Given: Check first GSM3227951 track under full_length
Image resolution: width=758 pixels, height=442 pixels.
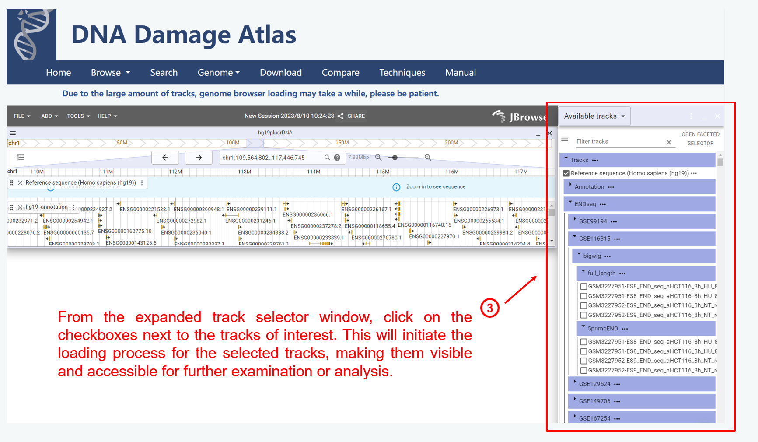Looking at the screenshot, I should pyautogui.click(x=583, y=287).
